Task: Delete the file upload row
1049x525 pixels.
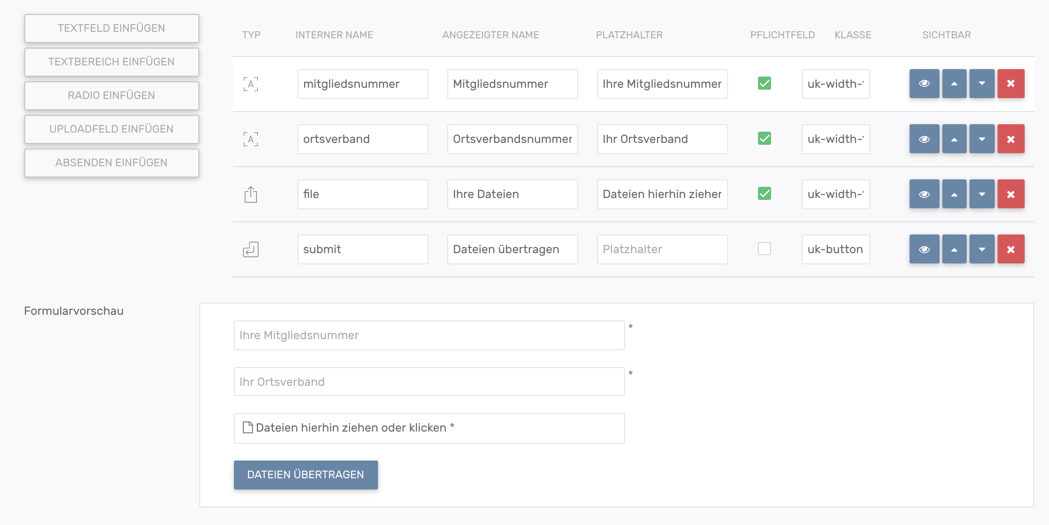Action: (x=1011, y=194)
